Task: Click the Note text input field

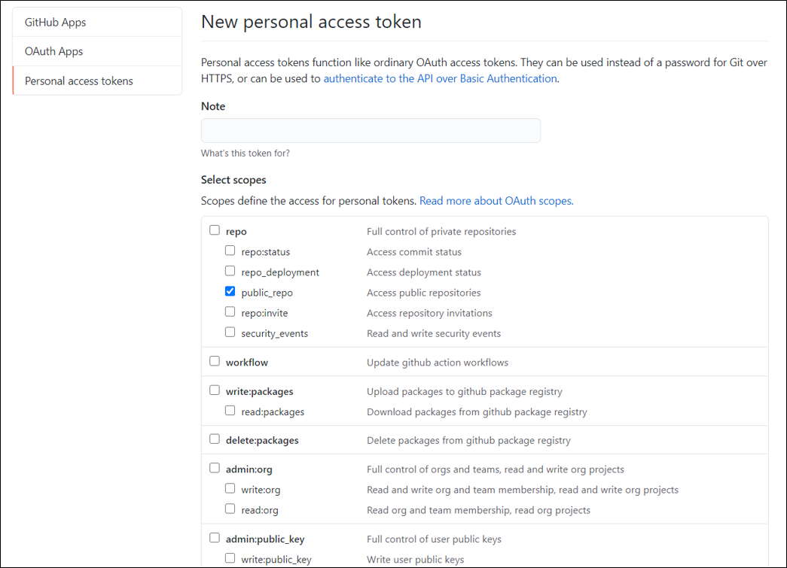Action: pyautogui.click(x=371, y=131)
